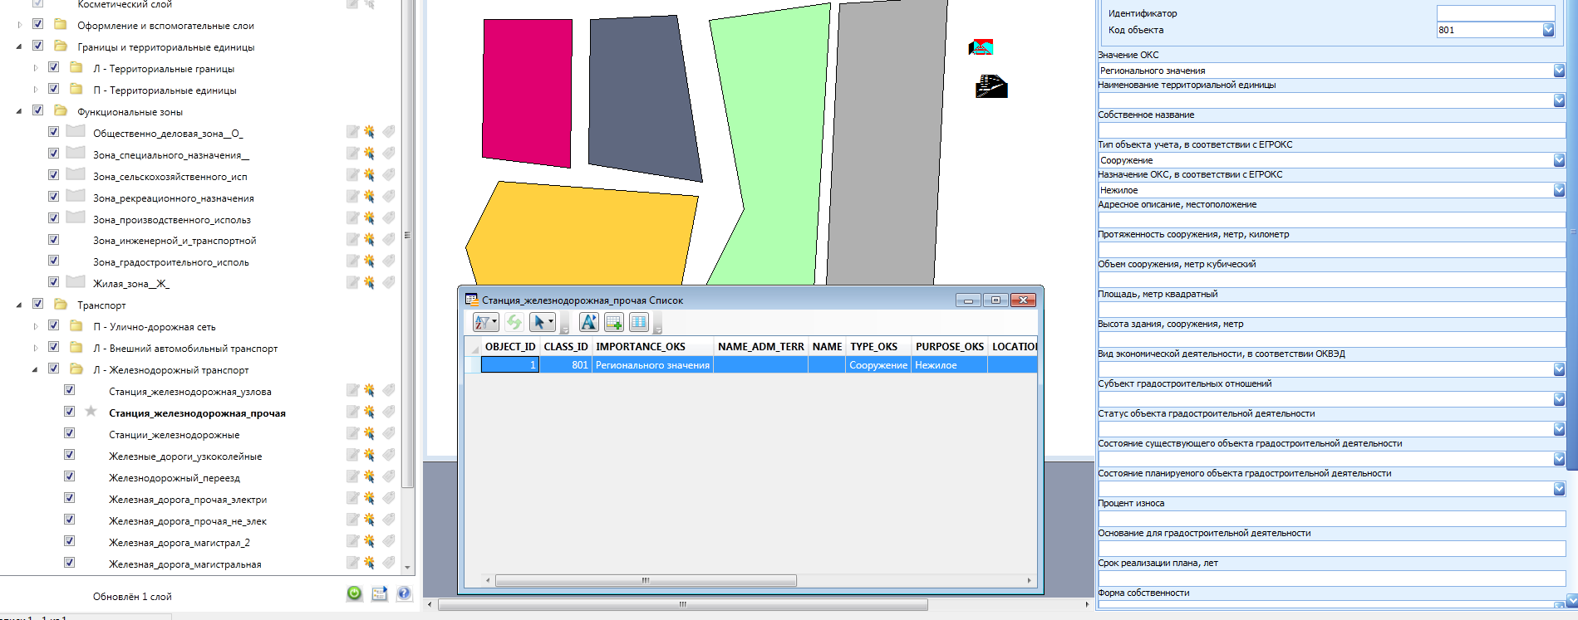Open the table columns settings icon
The image size is (1578, 620).
[639, 323]
